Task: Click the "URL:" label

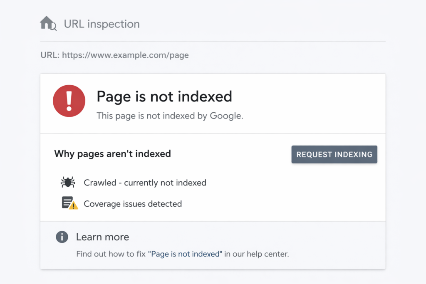Action: 50,55
